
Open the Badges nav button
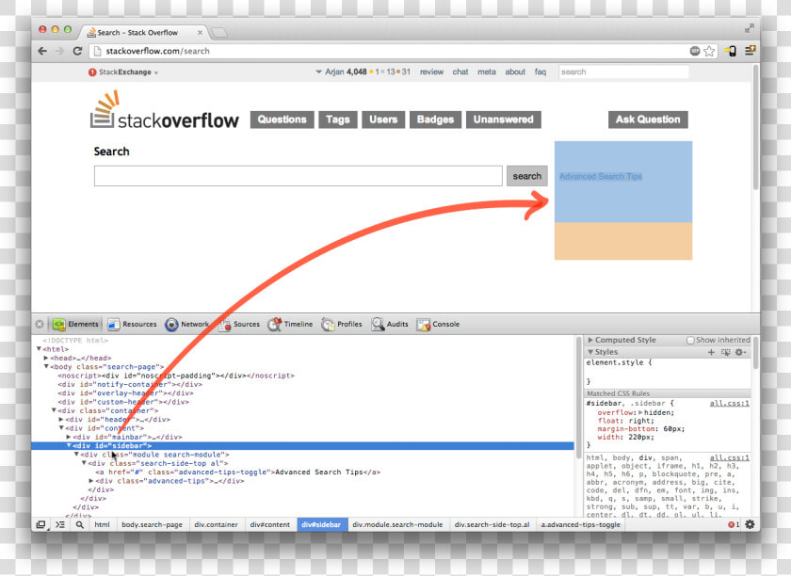click(435, 120)
